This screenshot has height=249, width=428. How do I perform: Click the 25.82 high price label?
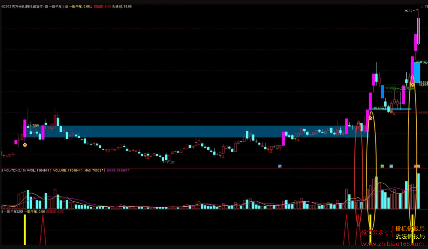point(408,11)
